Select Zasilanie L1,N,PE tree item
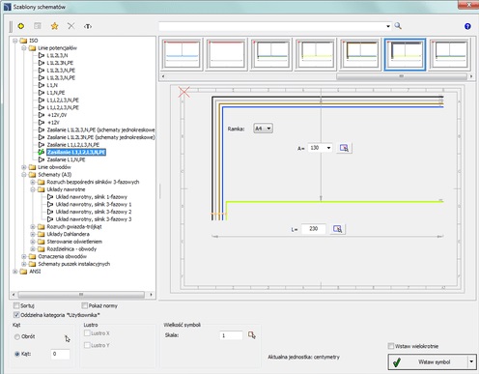 coord(66,159)
